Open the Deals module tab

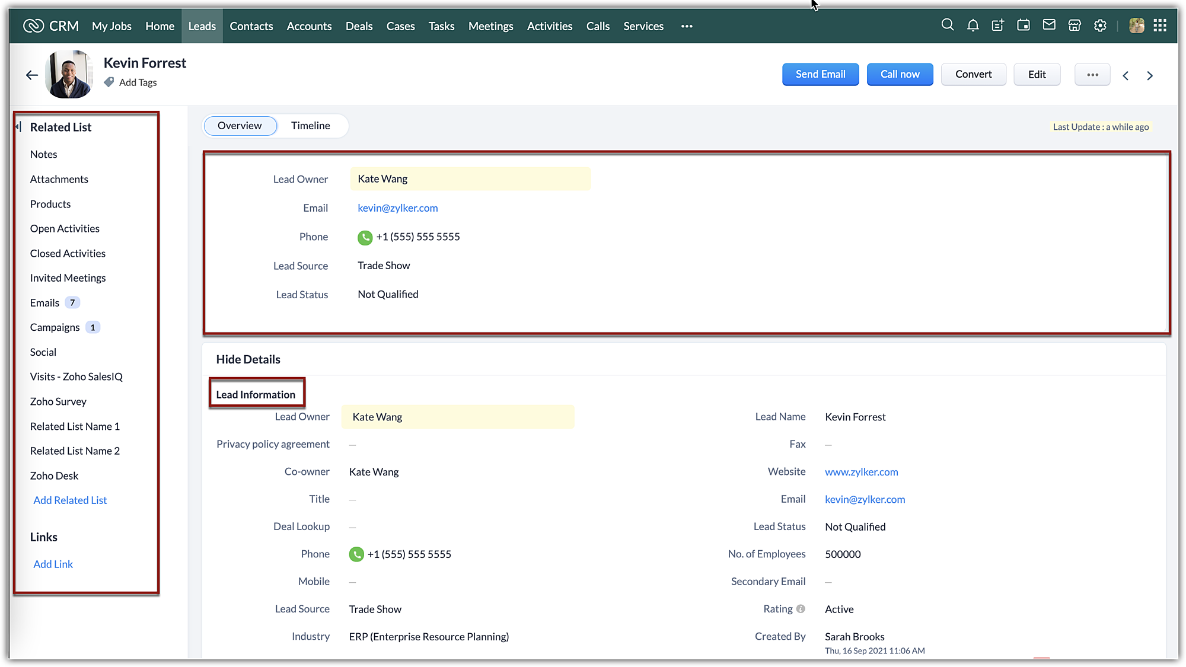(x=359, y=26)
